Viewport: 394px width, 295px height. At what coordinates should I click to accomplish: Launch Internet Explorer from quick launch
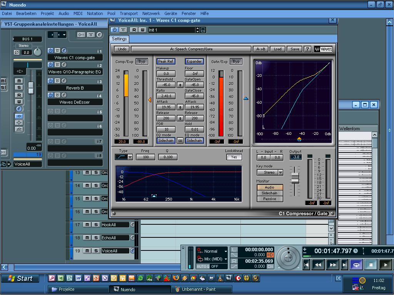140,278
